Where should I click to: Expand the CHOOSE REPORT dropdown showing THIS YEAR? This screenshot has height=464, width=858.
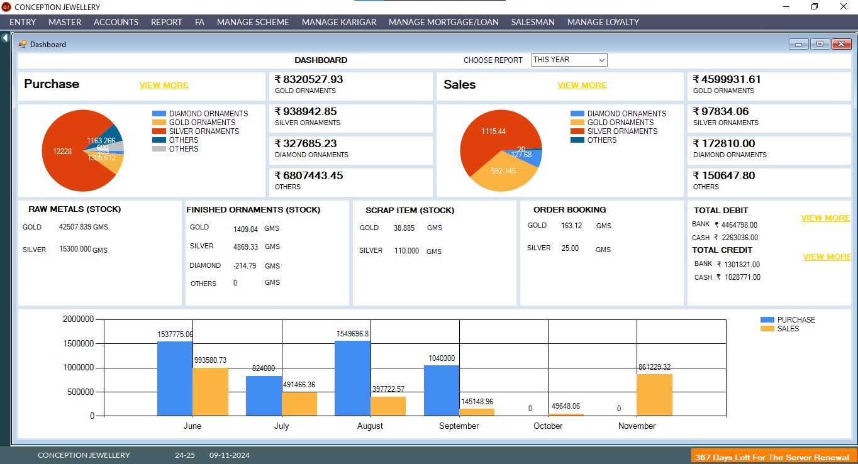click(x=569, y=60)
